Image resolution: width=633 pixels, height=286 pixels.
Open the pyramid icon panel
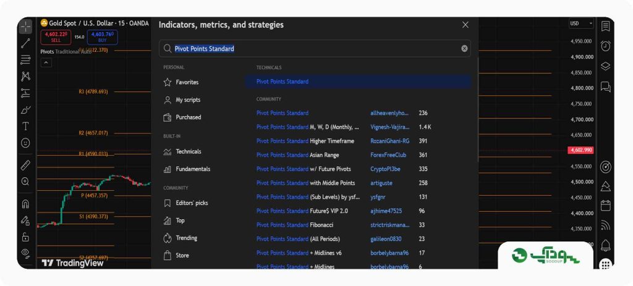point(606,187)
